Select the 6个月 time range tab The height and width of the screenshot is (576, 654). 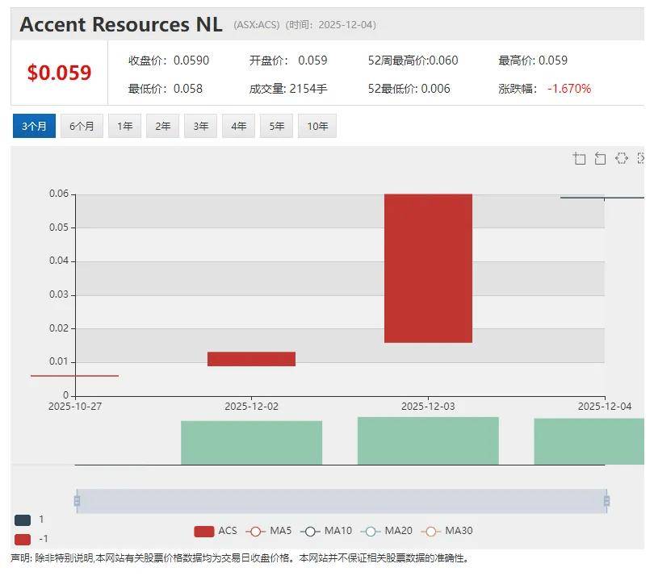point(82,126)
